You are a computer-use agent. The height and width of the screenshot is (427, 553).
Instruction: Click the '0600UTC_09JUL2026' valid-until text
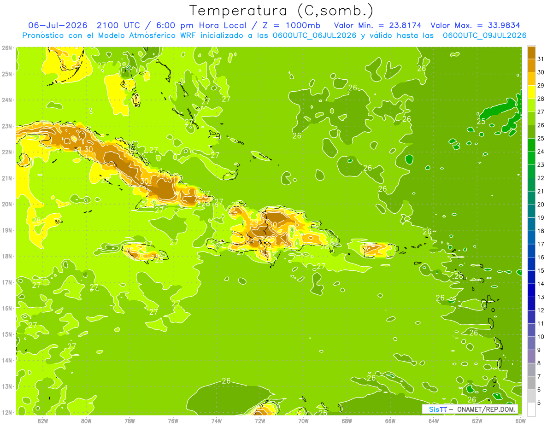pyautogui.click(x=484, y=35)
